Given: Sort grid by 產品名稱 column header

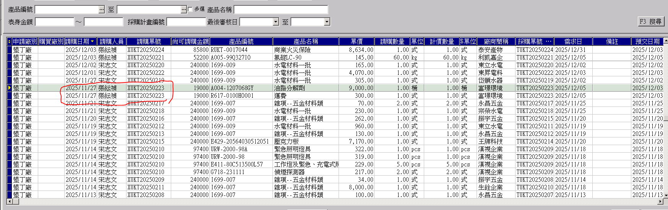Looking at the screenshot, I should coord(305,41).
